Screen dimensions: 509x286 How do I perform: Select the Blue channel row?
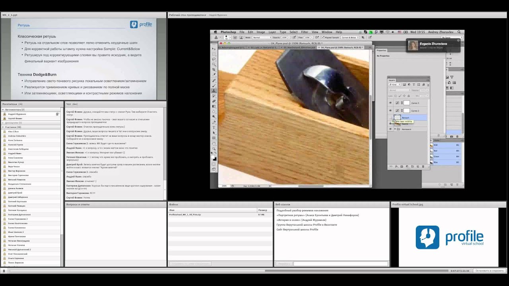tap(446, 162)
